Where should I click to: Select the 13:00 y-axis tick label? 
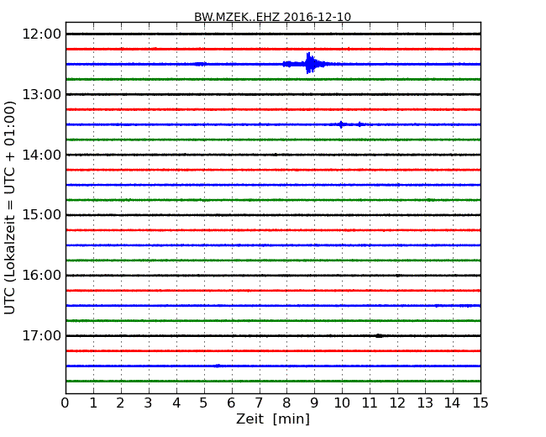(x=41, y=94)
